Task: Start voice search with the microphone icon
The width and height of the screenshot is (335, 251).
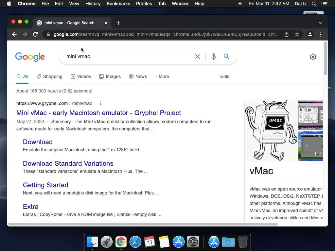Action: [213, 57]
